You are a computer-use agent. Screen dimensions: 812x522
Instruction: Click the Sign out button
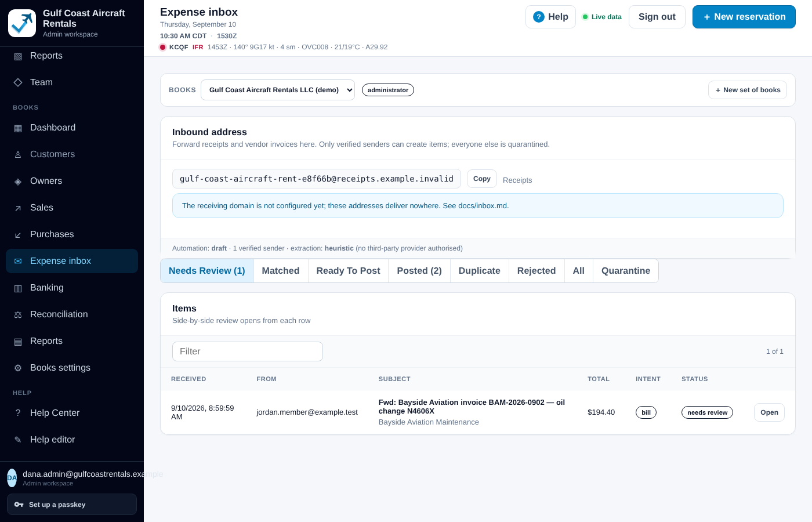(657, 17)
